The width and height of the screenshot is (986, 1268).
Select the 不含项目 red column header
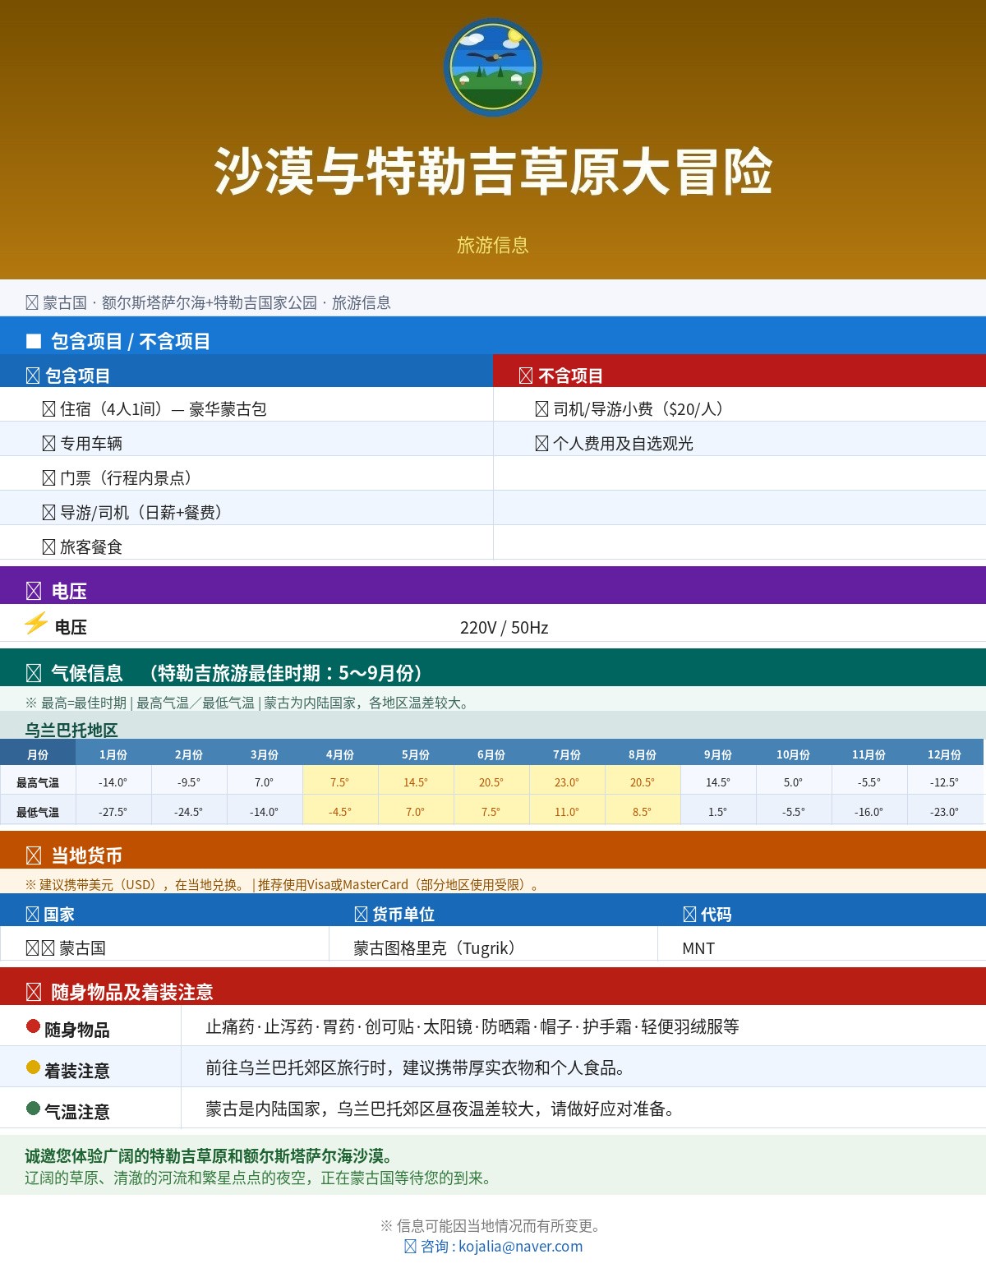pos(739,371)
